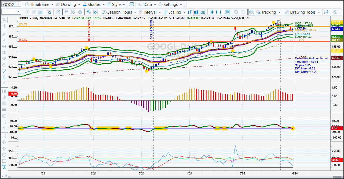Click the narrow candle spacing icon

point(212,12)
